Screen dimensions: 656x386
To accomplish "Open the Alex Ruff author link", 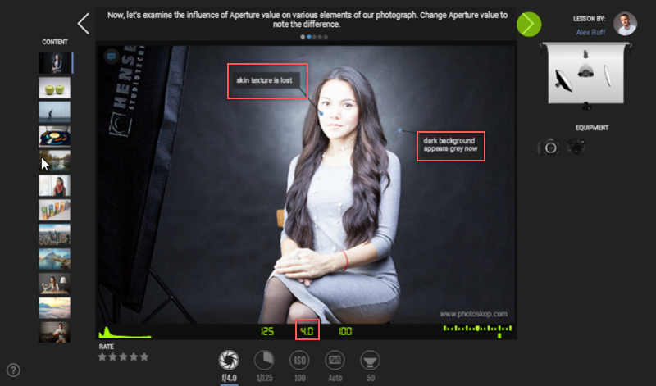I will [x=590, y=32].
